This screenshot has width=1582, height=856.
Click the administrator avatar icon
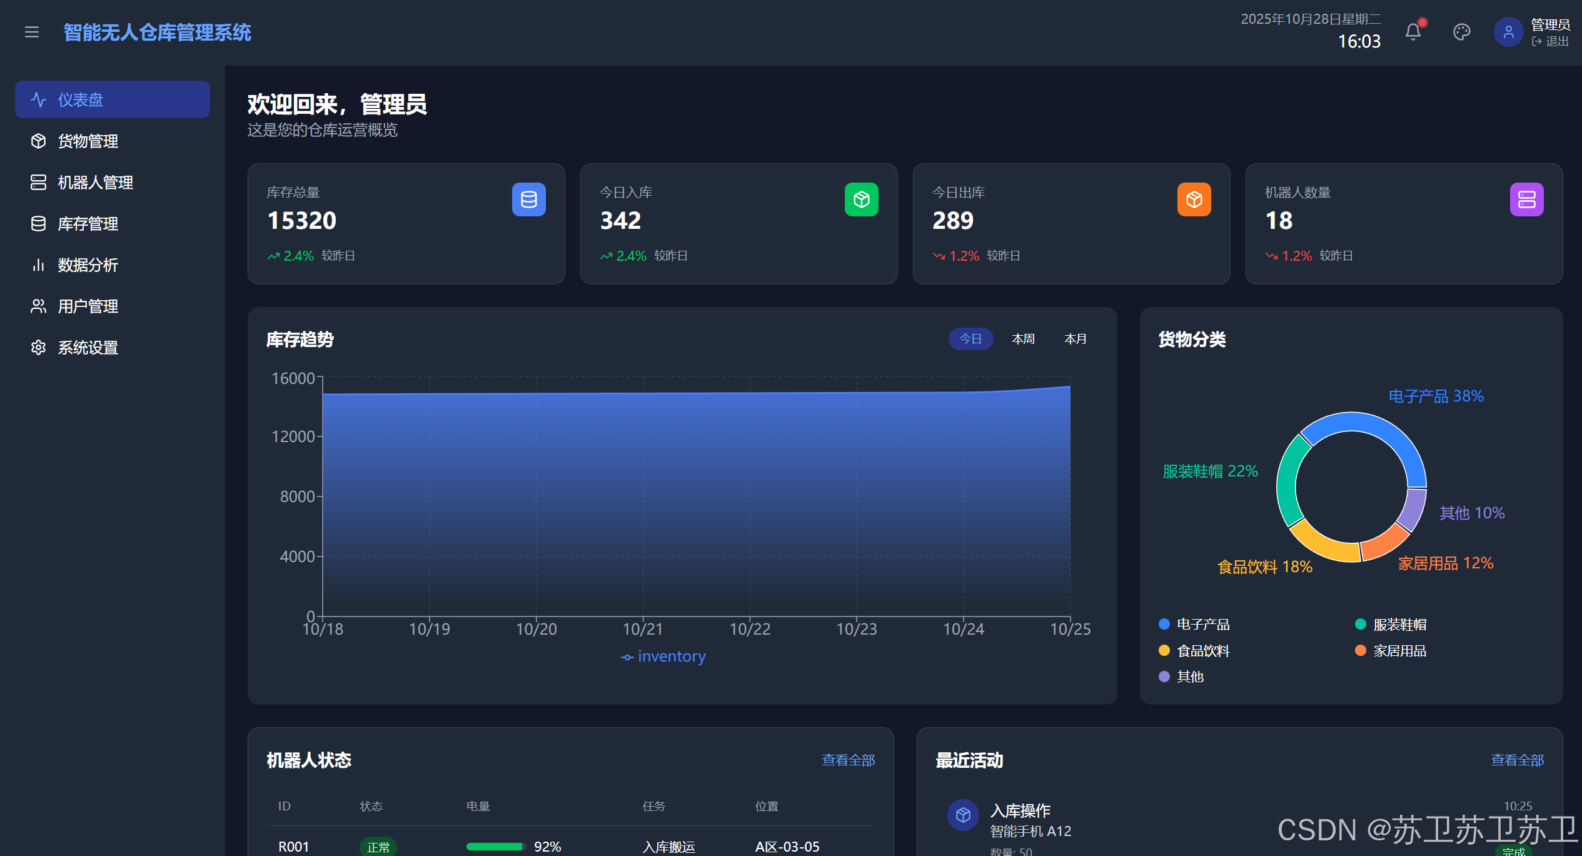pos(1508,32)
